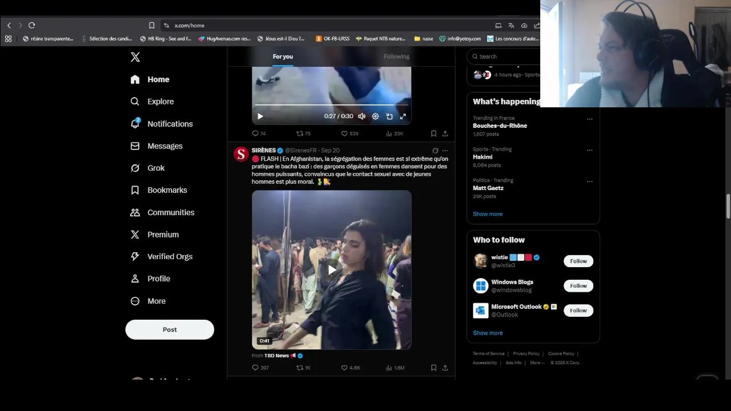Play the video at 0:27 / 0:30
This screenshot has height=411, width=731.
pos(260,116)
